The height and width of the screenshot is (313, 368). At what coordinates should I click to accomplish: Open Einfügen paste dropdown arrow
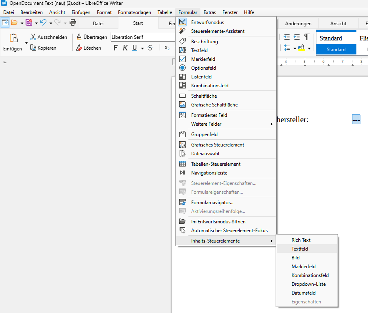[x=27, y=42]
